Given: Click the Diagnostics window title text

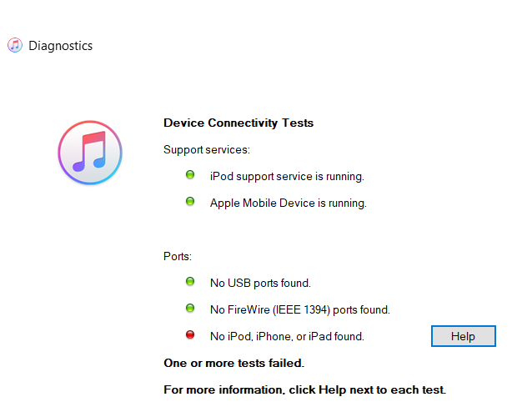Looking at the screenshot, I should (61, 46).
